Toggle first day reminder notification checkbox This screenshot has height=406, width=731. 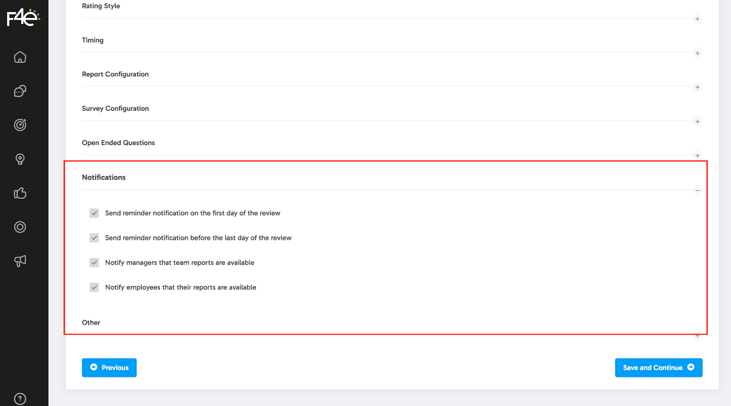[x=94, y=213]
